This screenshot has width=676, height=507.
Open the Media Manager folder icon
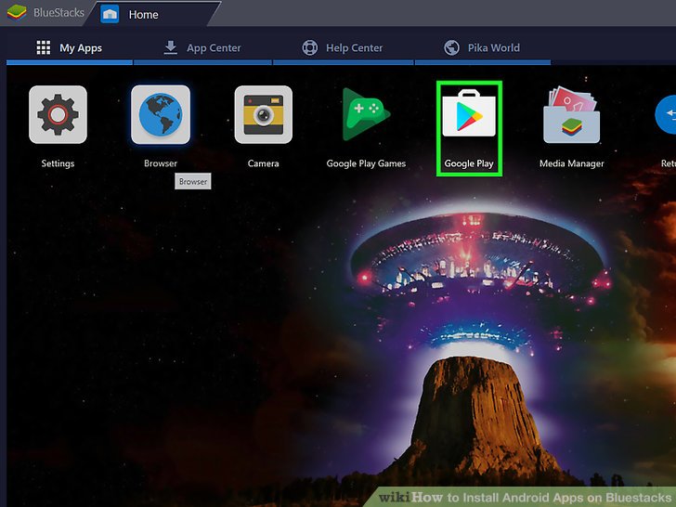(572, 114)
